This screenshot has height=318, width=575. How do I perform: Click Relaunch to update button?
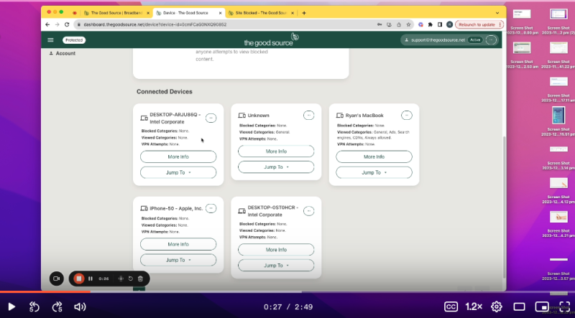[479, 24]
